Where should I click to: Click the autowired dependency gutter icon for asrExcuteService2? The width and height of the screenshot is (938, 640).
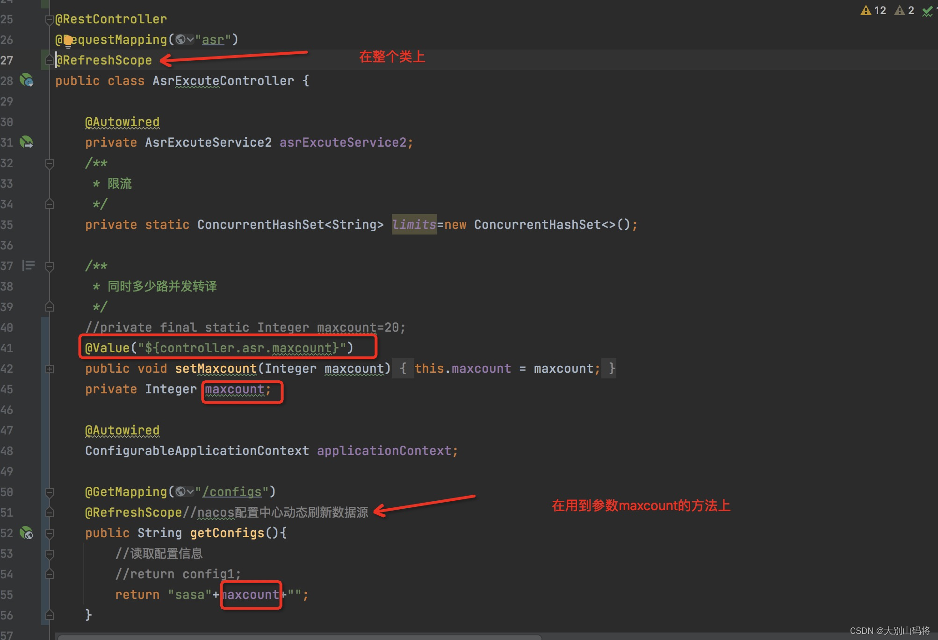click(x=27, y=142)
